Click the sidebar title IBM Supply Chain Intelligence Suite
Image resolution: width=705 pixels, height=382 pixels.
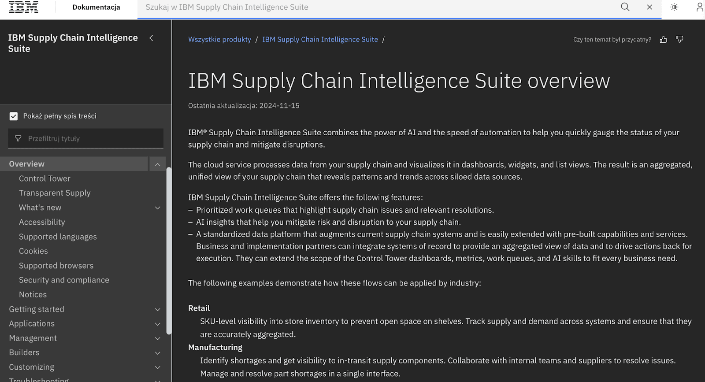[x=73, y=43]
